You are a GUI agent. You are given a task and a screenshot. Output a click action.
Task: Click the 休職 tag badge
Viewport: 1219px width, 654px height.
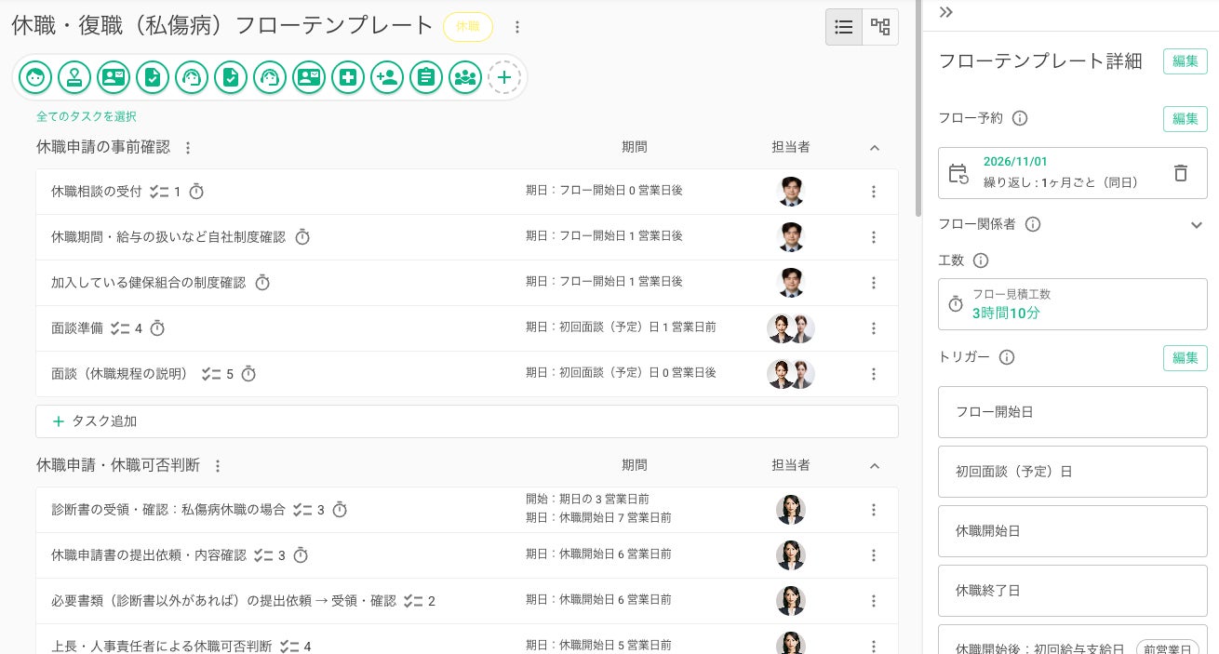point(468,27)
